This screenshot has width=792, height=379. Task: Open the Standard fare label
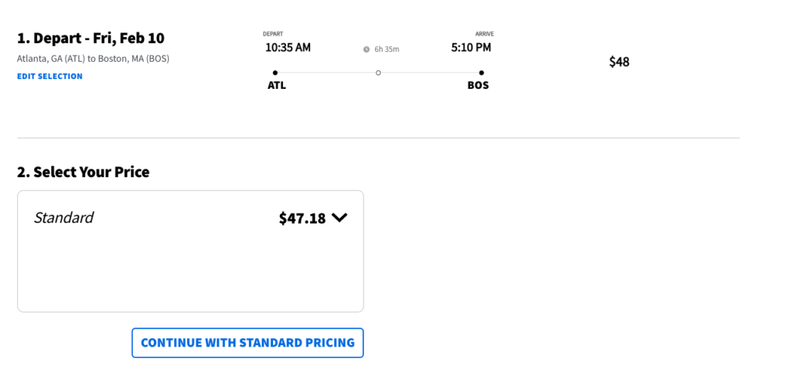pyautogui.click(x=63, y=218)
